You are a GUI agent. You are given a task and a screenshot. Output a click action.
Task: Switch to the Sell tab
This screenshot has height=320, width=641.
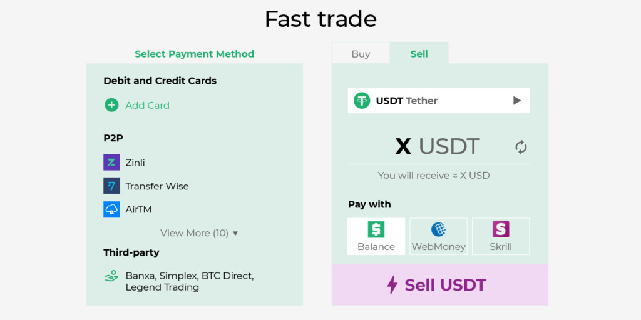pos(419,54)
